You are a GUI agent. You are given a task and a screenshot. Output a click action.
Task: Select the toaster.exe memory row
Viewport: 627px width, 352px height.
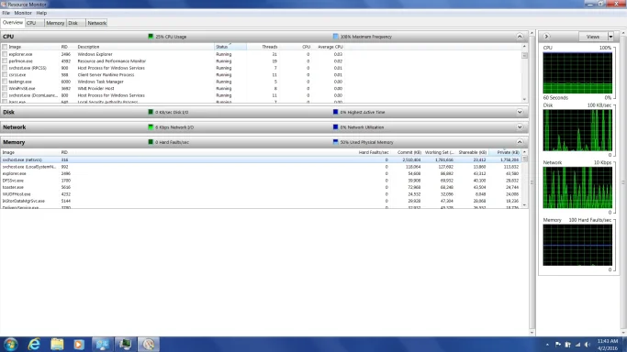(x=261, y=187)
